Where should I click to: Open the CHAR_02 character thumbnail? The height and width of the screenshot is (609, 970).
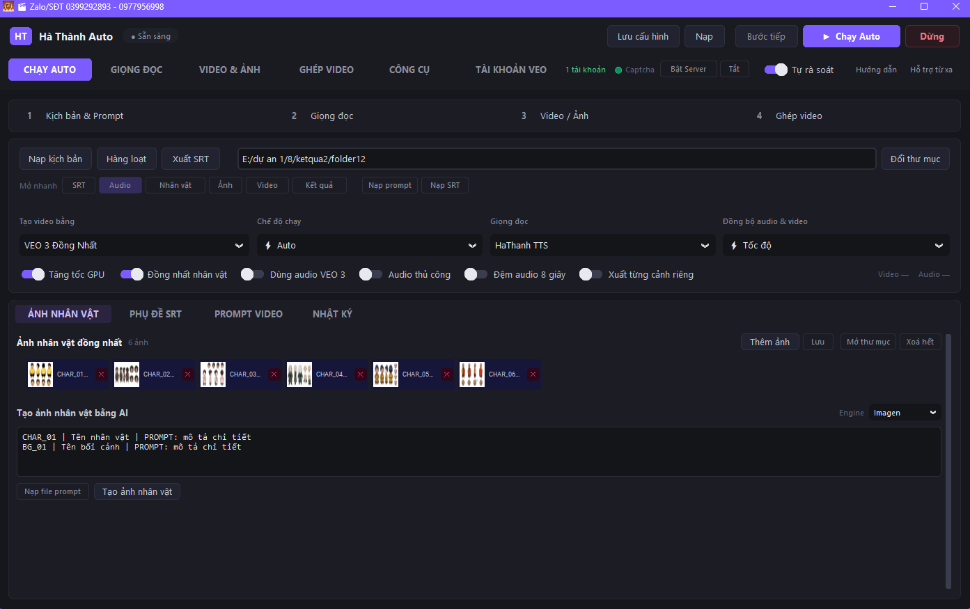[127, 374]
